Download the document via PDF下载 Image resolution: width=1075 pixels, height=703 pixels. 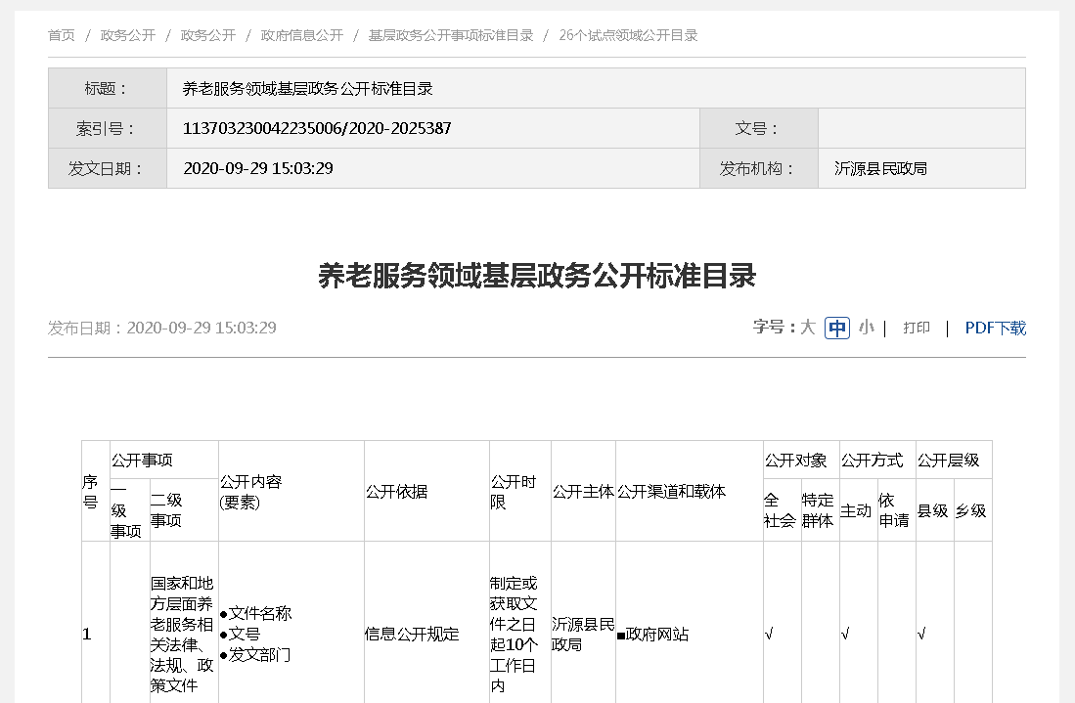click(x=995, y=328)
